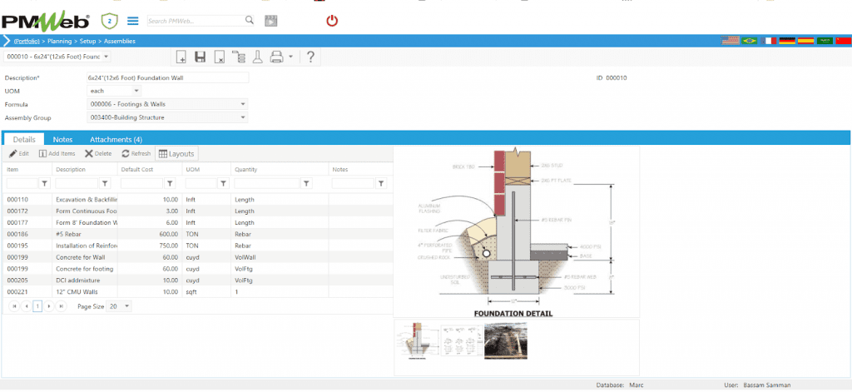Screen dimensions: 852x392
Task: Open the Page Size dropdown
Action: click(x=126, y=306)
